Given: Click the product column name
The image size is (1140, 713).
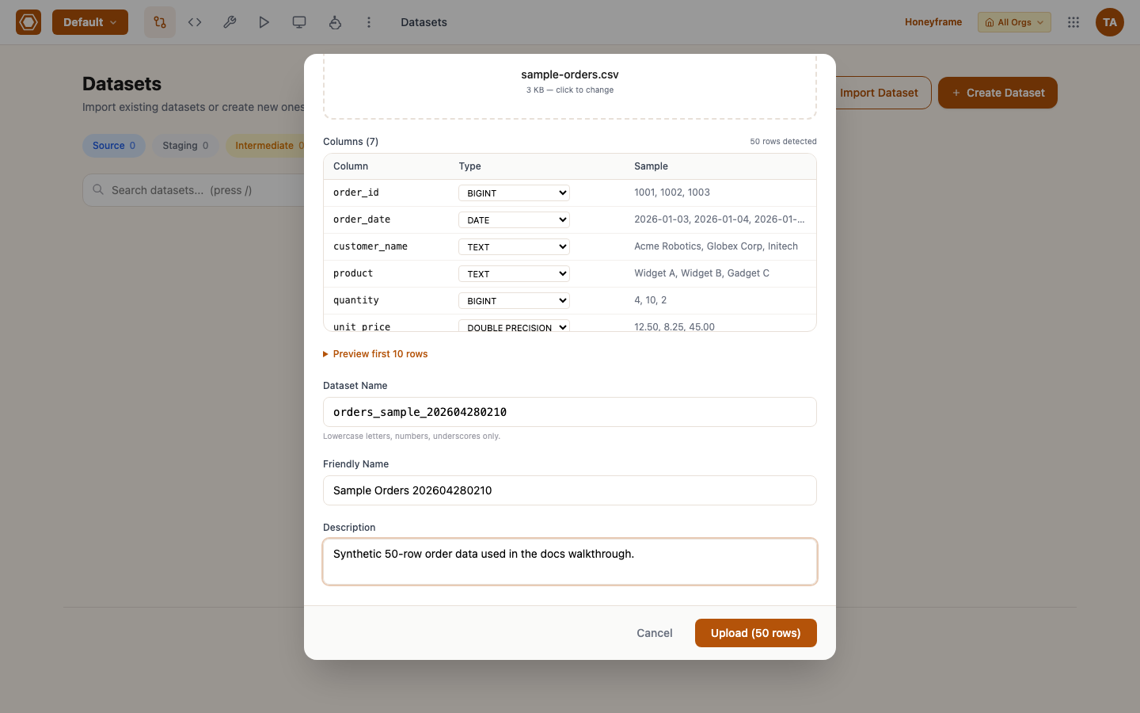Looking at the screenshot, I should point(353,273).
